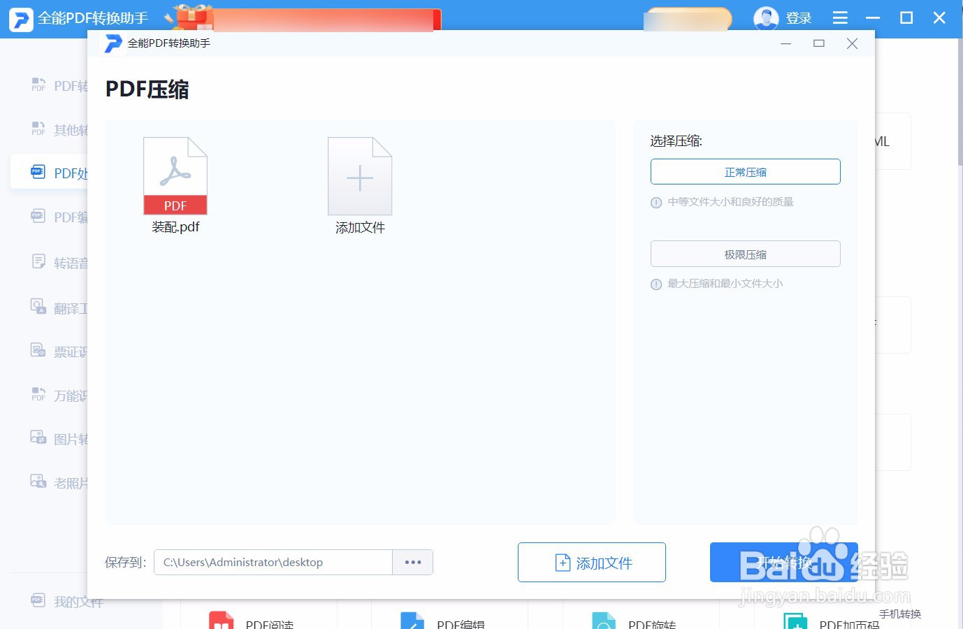Viewport: 963px width, 629px height.
Task: Select the 正常压缩 compression mode
Action: (x=745, y=171)
